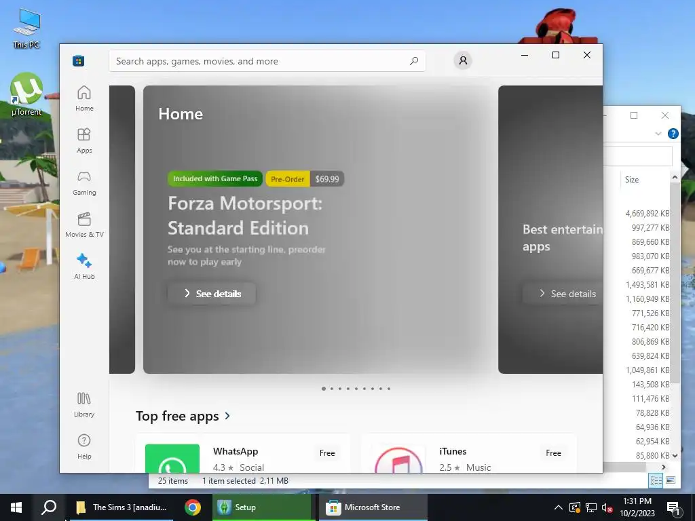Click the Forza Motorsport: Standard Edition title
The height and width of the screenshot is (521, 695).
click(245, 216)
